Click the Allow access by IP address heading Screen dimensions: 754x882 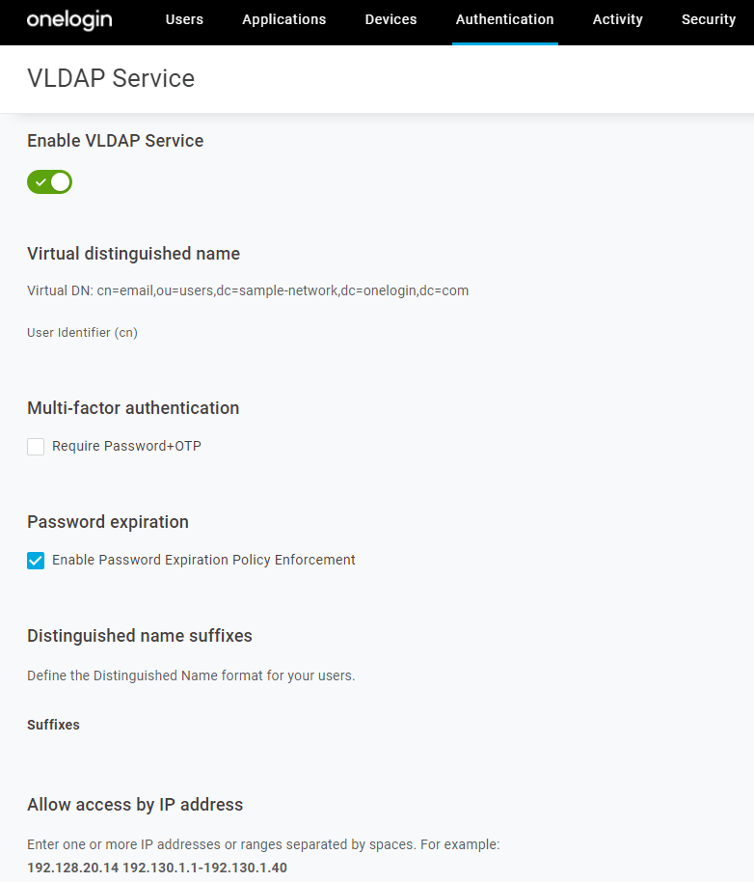[x=135, y=805]
